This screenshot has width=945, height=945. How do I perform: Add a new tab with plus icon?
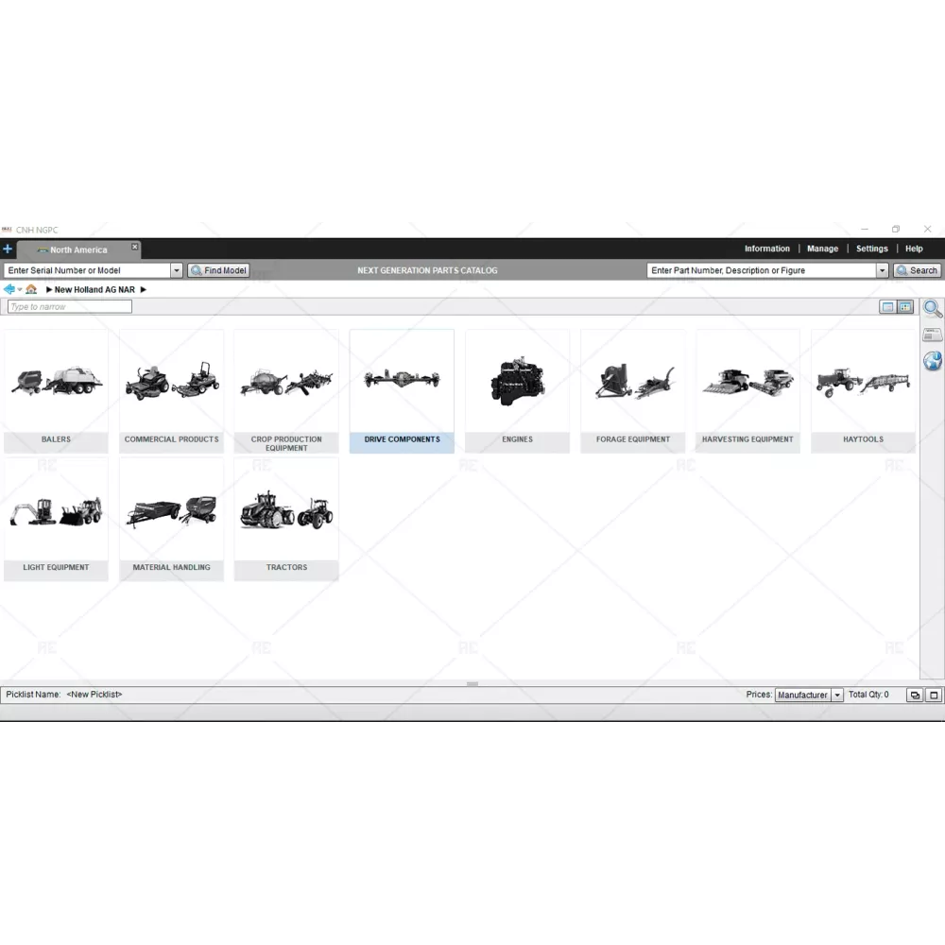point(8,249)
